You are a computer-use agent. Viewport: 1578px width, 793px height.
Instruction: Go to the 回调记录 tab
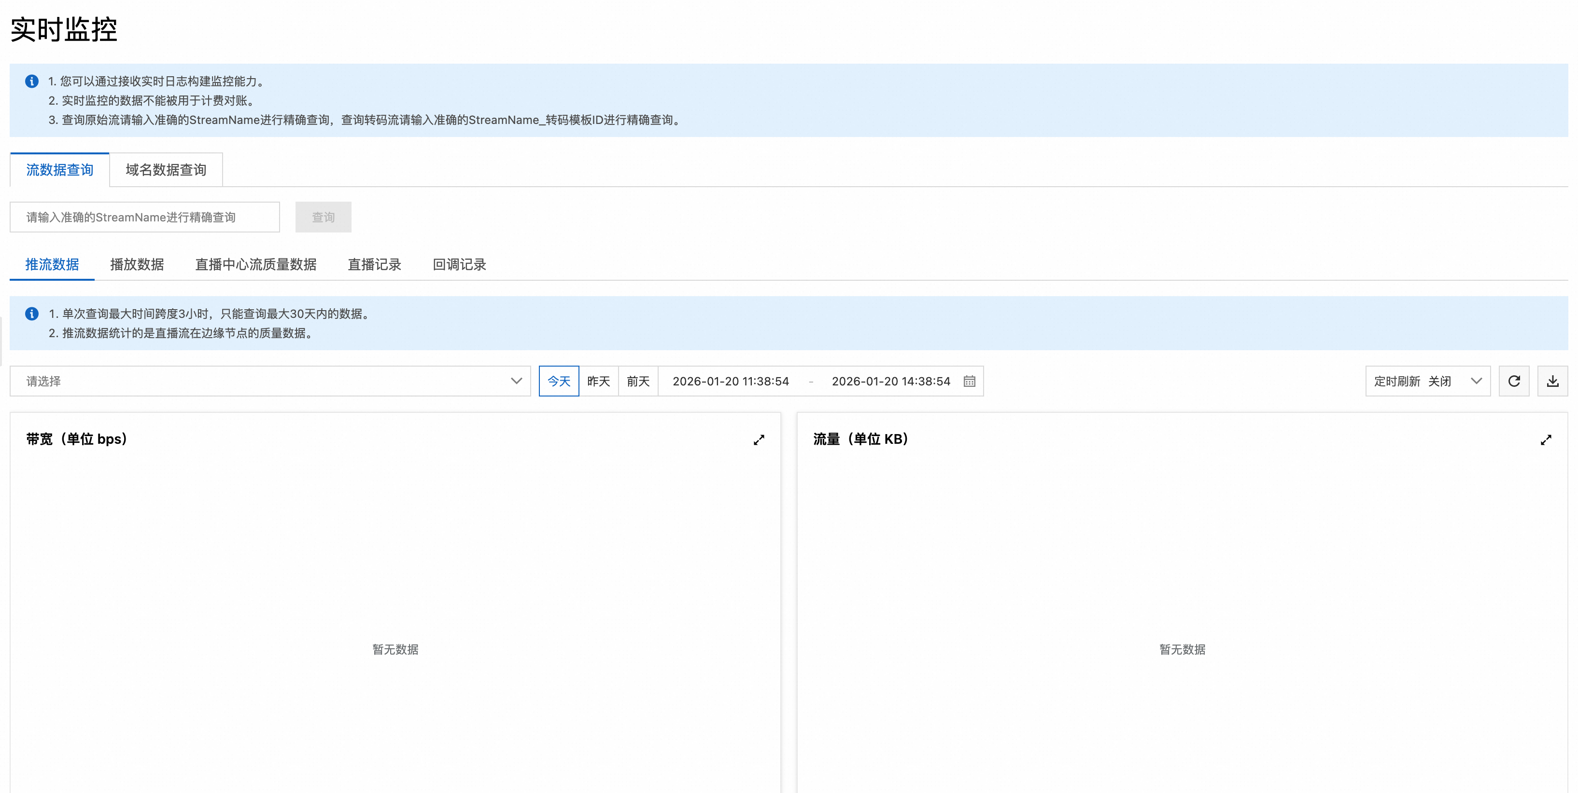tap(459, 264)
